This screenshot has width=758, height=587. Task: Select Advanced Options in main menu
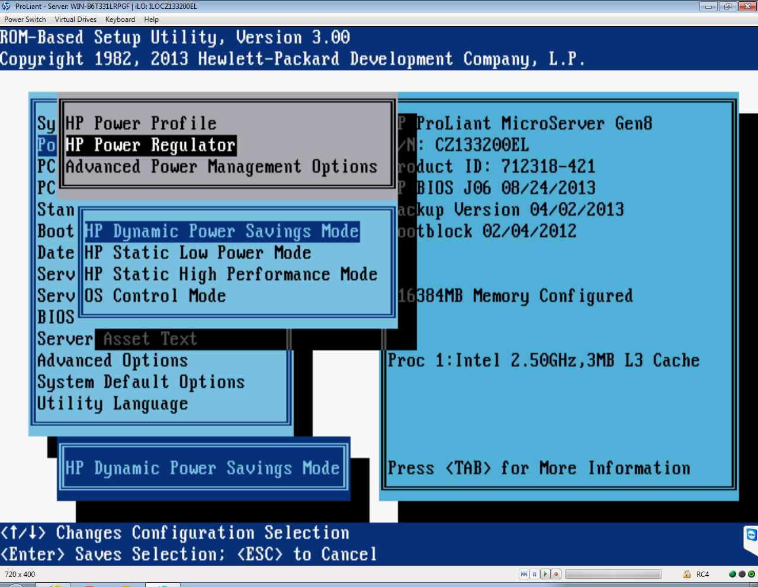113,360
